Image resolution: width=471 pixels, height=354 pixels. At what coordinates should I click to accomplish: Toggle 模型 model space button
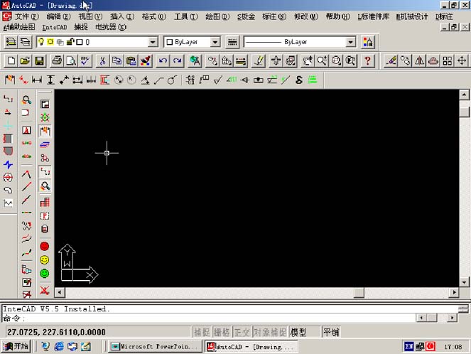point(304,332)
